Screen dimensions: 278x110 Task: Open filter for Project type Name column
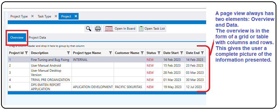(111, 53)
